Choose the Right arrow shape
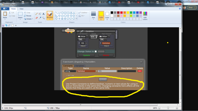This screenshot has height=111, width=198. tap(68, 16)
